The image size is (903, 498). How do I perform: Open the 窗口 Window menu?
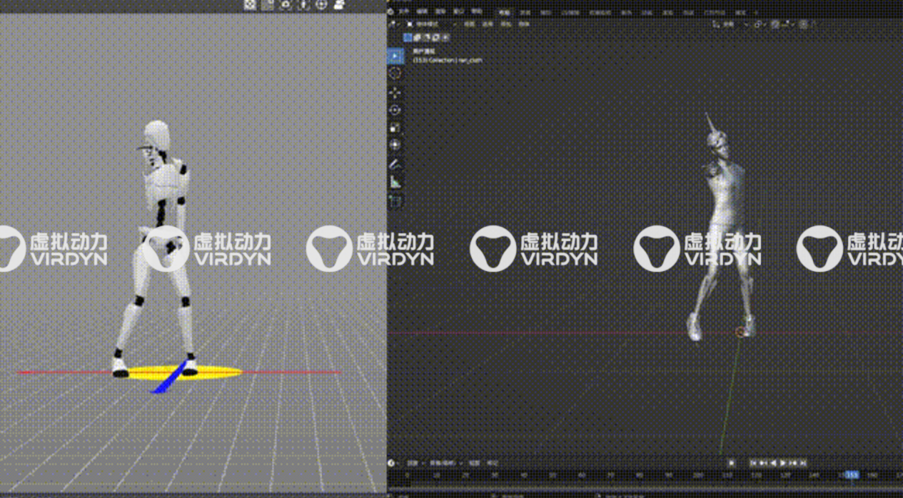458,11
